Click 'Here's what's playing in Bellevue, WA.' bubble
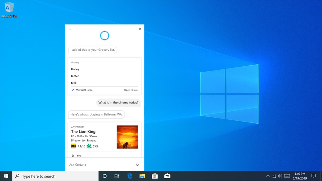322x181 pixels. pyautogui.click(x=97, y=114)
